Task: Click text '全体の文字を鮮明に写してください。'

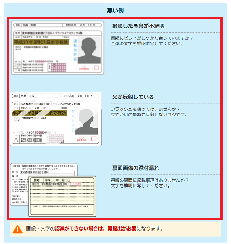Action: (x=147, y=43)
